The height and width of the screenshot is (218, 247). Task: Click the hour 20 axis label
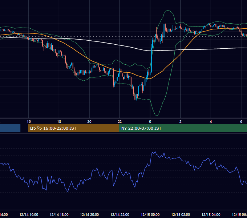tap(89, 122)
